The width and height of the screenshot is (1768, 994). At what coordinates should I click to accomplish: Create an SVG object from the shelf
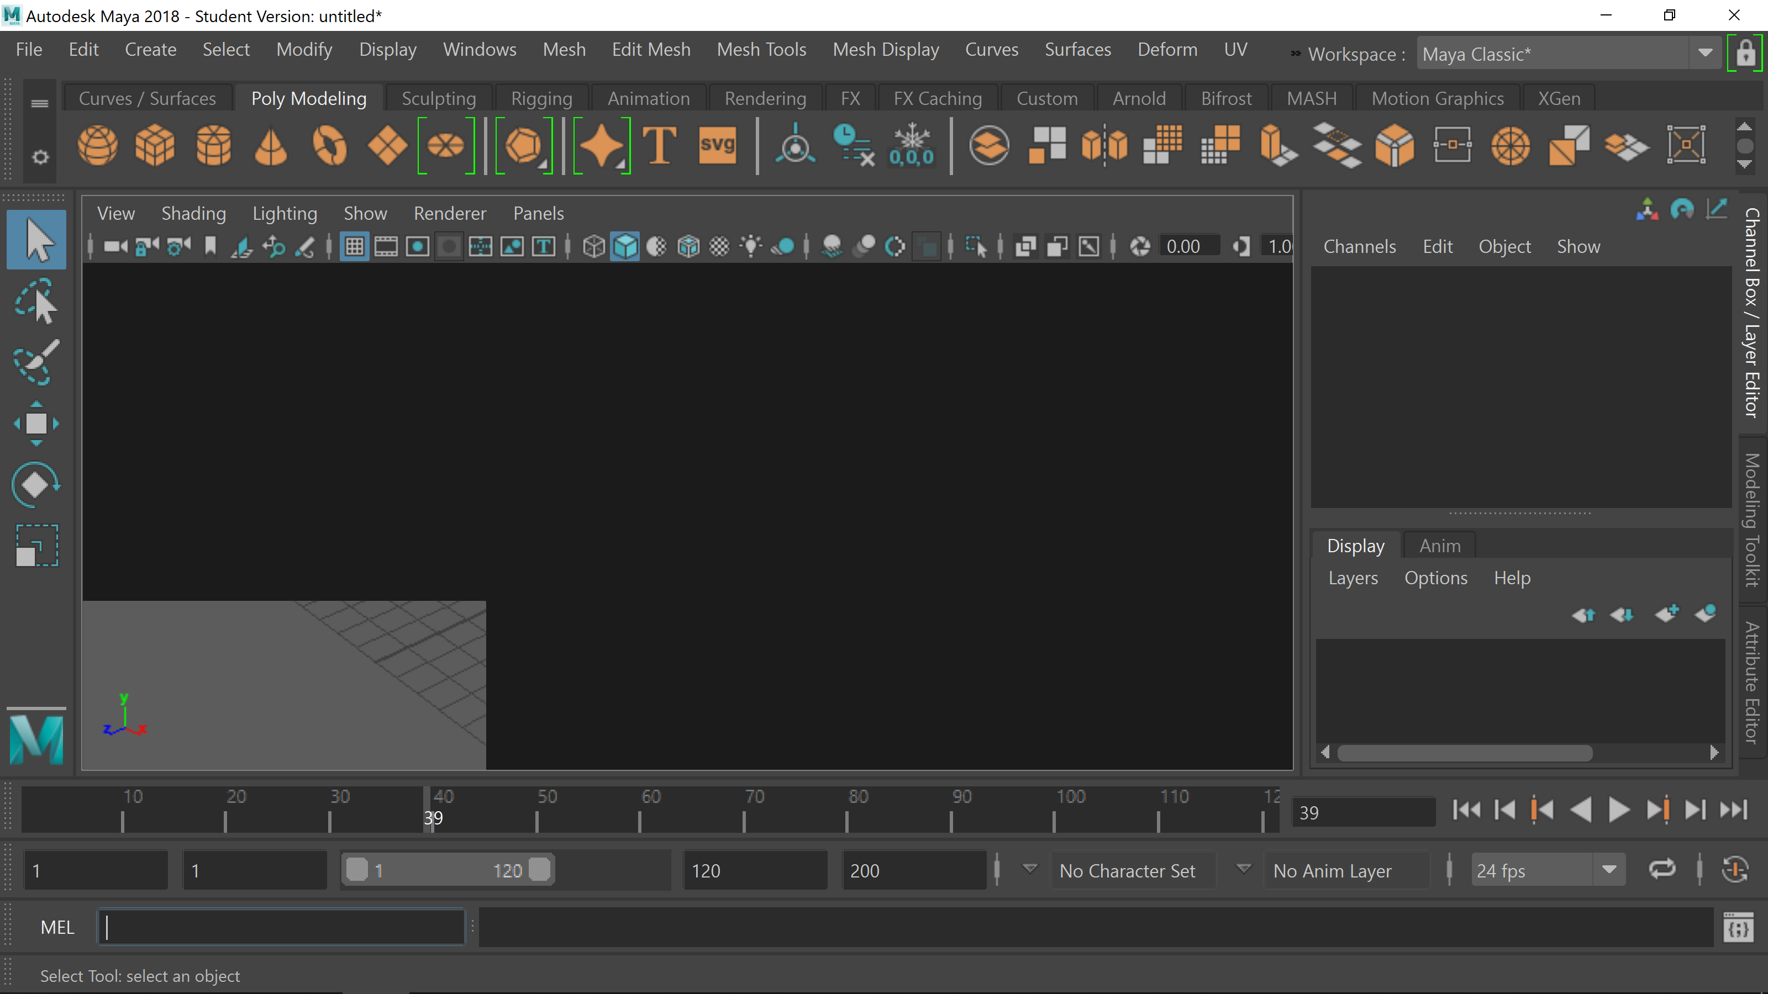(717, 145)
